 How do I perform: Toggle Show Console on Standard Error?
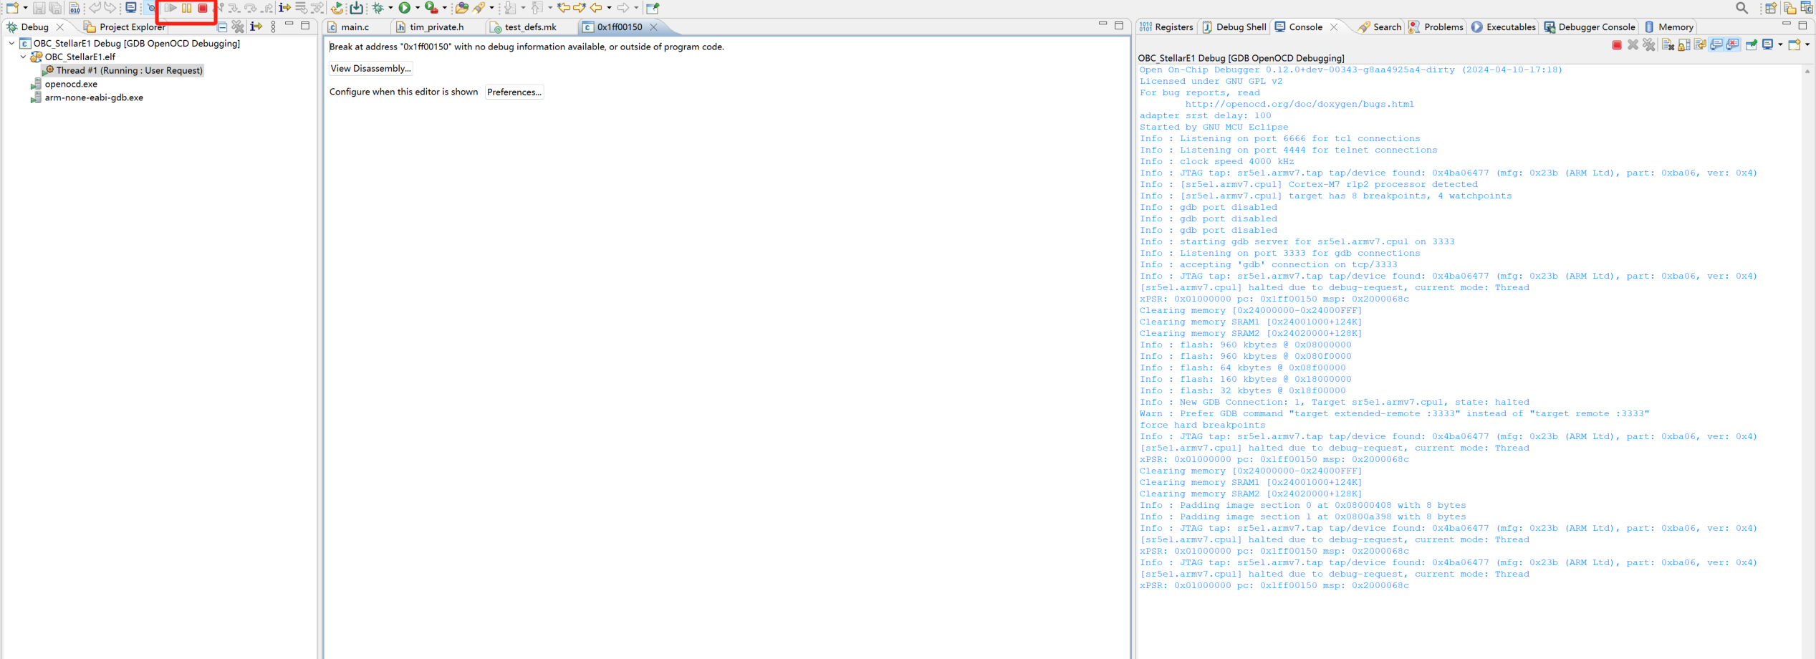click(x=1733, y=44)
